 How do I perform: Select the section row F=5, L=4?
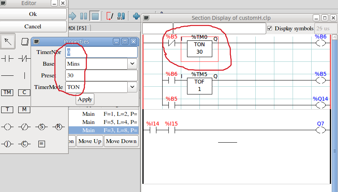coord(104,122)
